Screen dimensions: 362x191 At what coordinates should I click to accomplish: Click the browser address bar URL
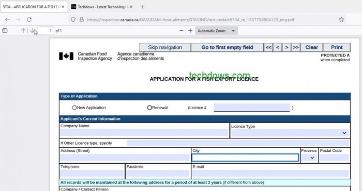(x=190, y=20)
